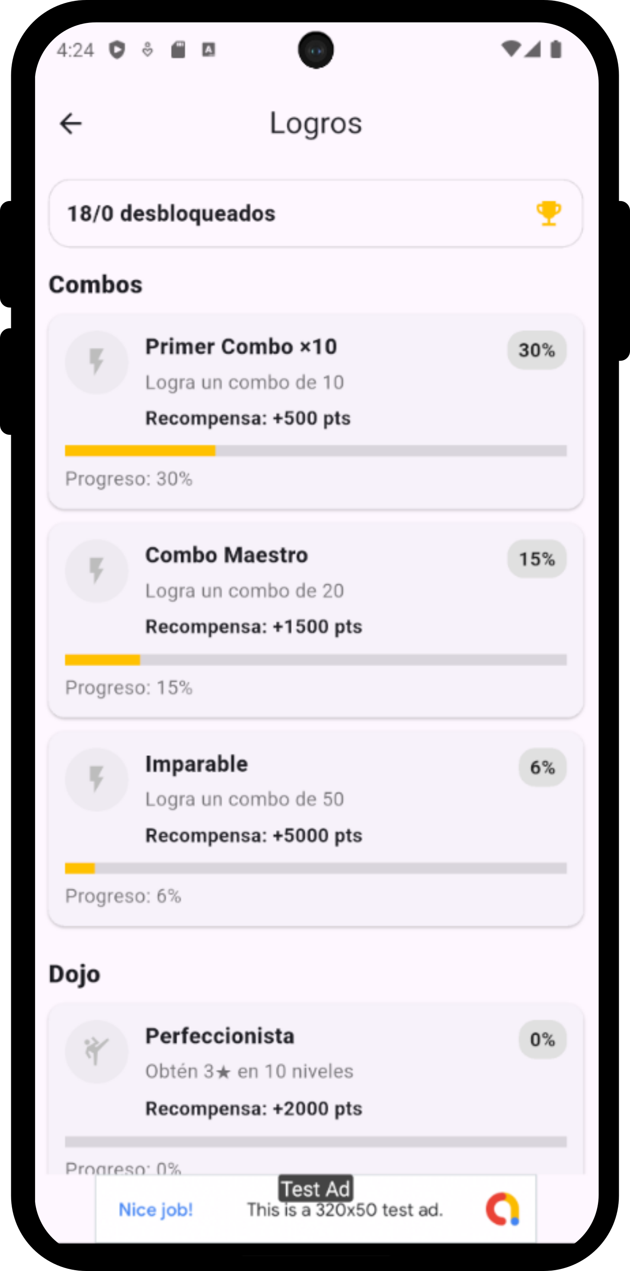Click the Imparable progress bar
Image resolution: width=630 pixels, height=1271 pixels.
pyautogui.click(x=316, y=869)
